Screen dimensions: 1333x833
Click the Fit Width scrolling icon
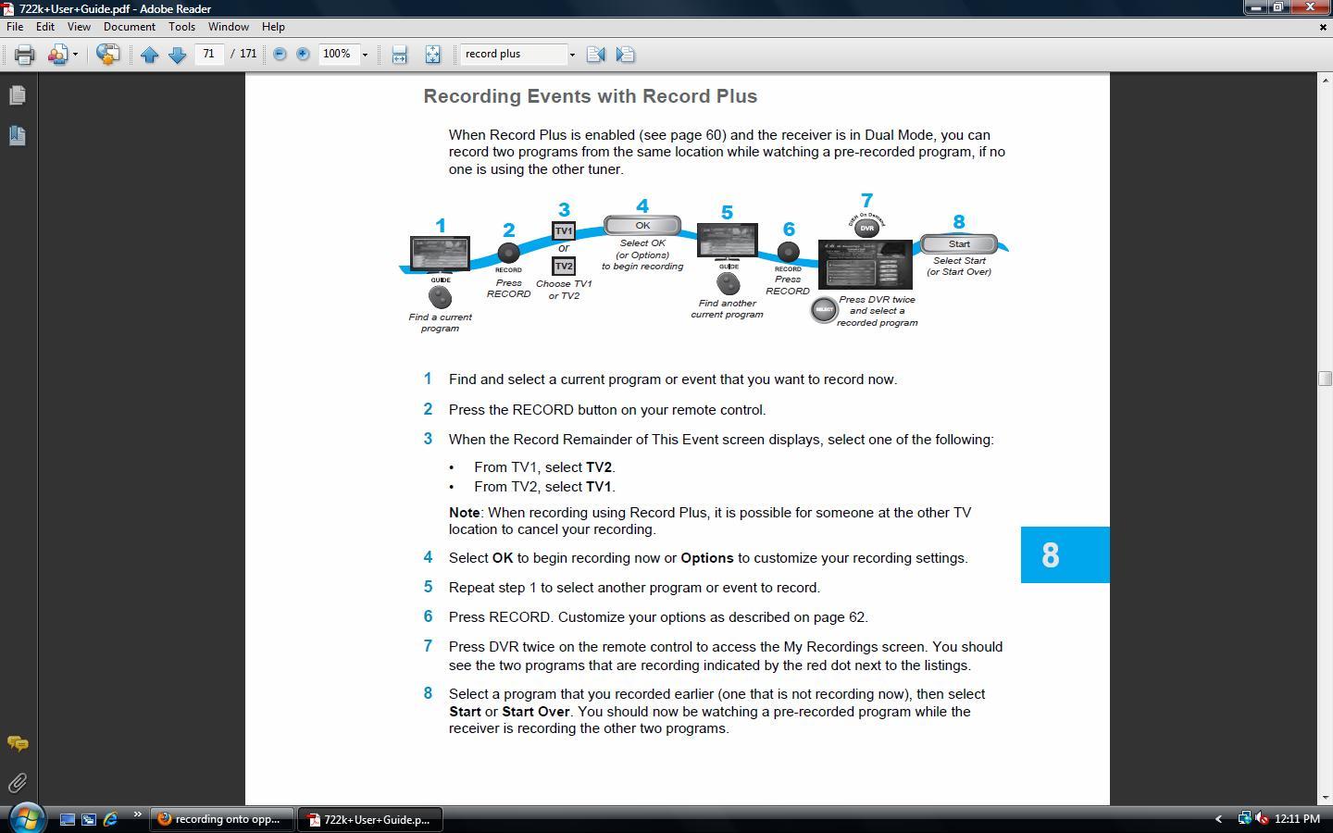pos(399,55)
